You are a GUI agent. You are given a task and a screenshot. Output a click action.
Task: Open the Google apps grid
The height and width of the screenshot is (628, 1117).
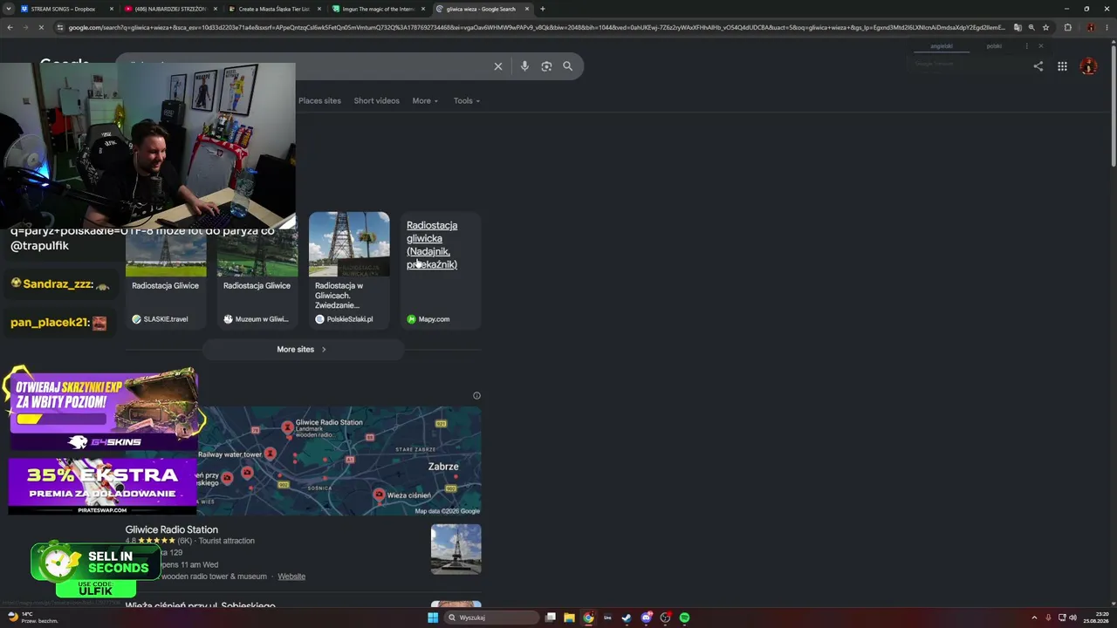(x=1062, y=66)
